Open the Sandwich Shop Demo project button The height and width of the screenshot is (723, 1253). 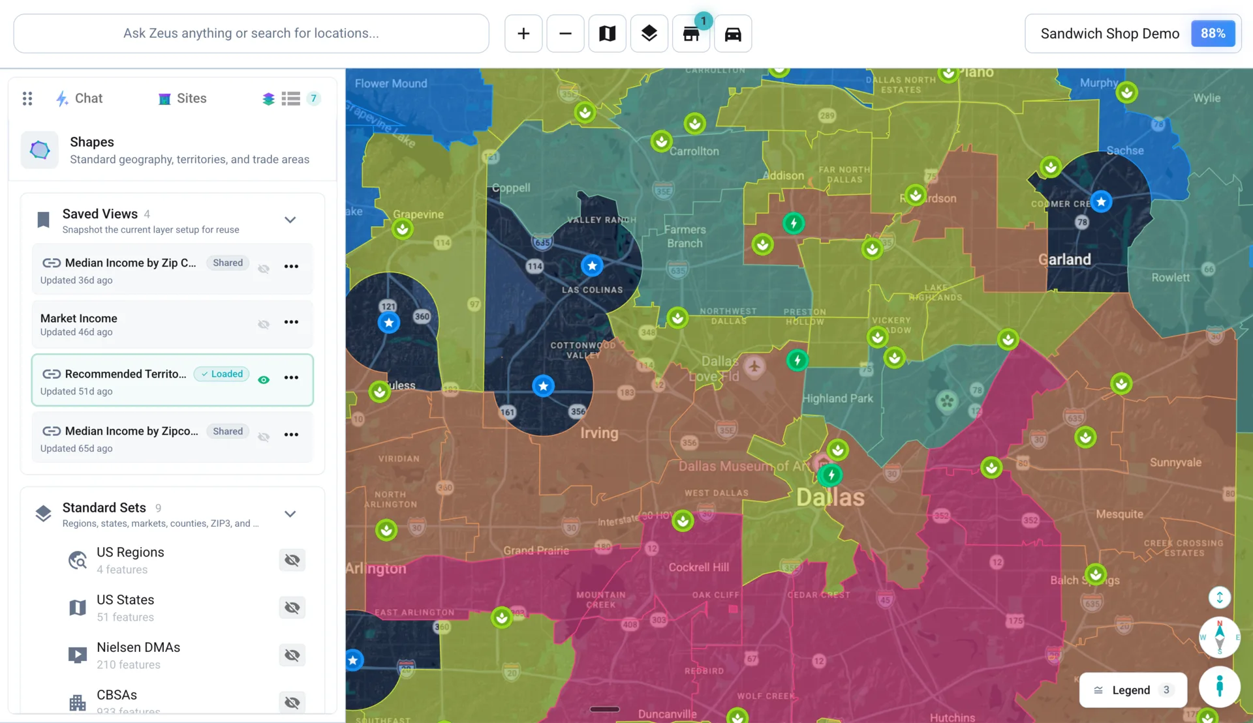tap(1132, 33)
